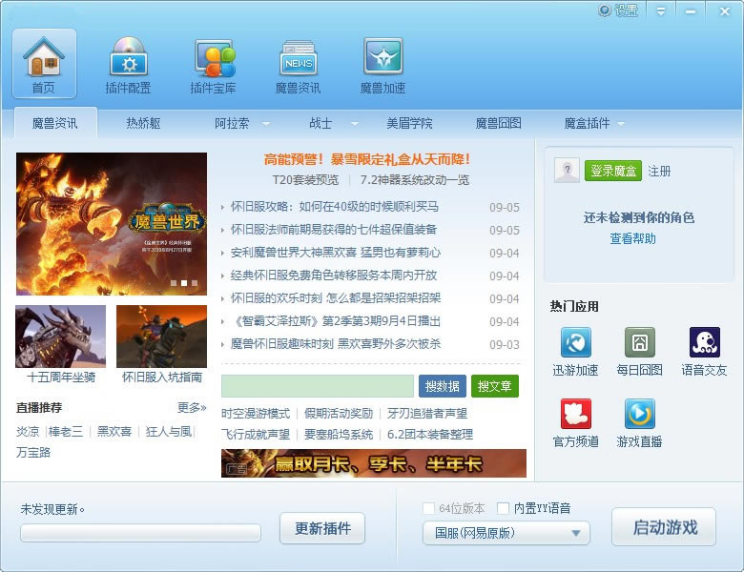Image resolution: width=744 pixels, height=572 pixels.
Task: Click the 启动游戏 launch button
Action: pyautogui.click(x=664, y=527)
